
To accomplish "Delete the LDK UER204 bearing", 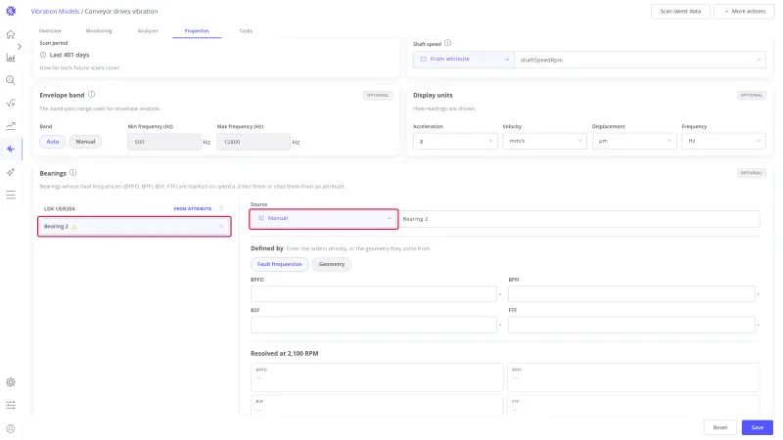I will tap(221, 208).
